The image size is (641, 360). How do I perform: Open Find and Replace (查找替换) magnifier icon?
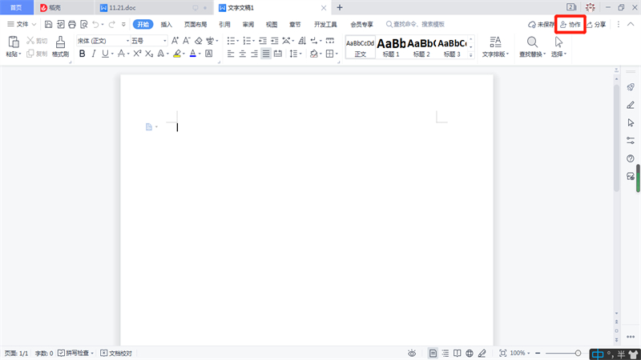[532, 42]
